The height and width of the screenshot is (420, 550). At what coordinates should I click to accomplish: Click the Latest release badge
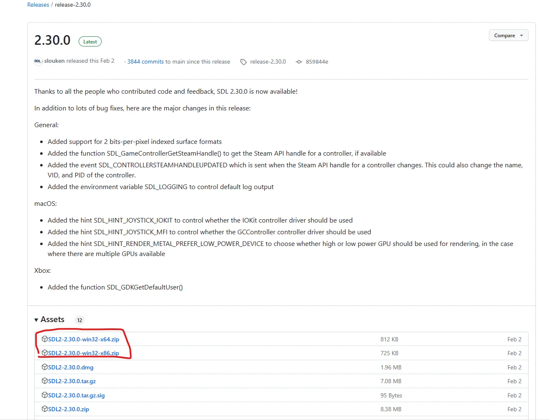[x=90, y=41]
